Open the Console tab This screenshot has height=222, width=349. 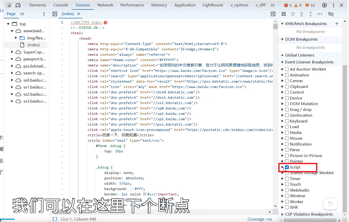(61, 5)
